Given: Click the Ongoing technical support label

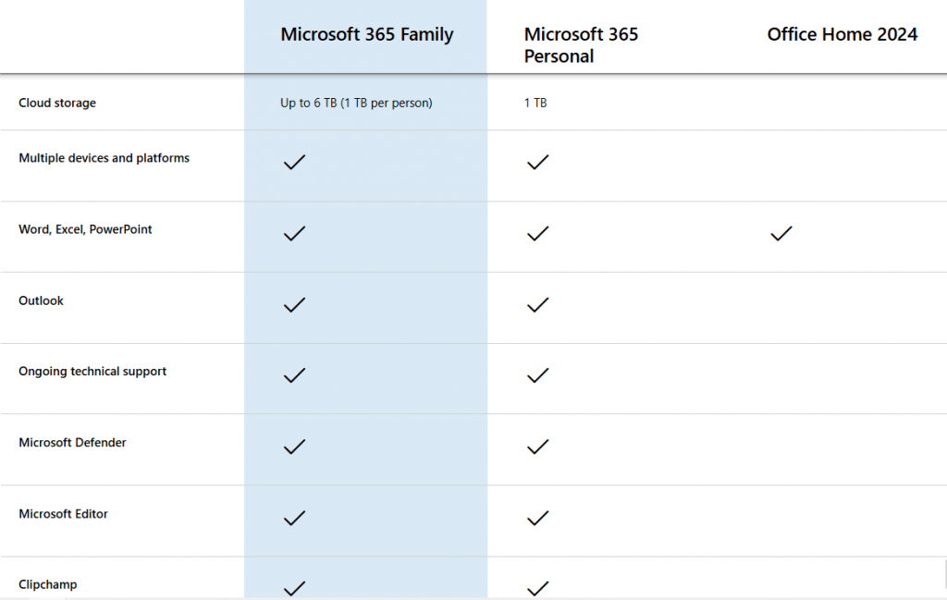Looking at the screenshot, I should click(92, 372).
